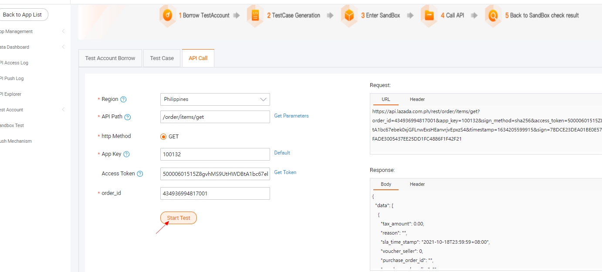Screen dimensions: 602x272
Task: Click the Get Parameters link
Action: pyautogui.click(x=291, y=116)
